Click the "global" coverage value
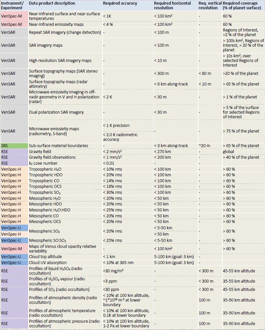Image resolution: width=265 pixels, height=330 pixels. 228,151
